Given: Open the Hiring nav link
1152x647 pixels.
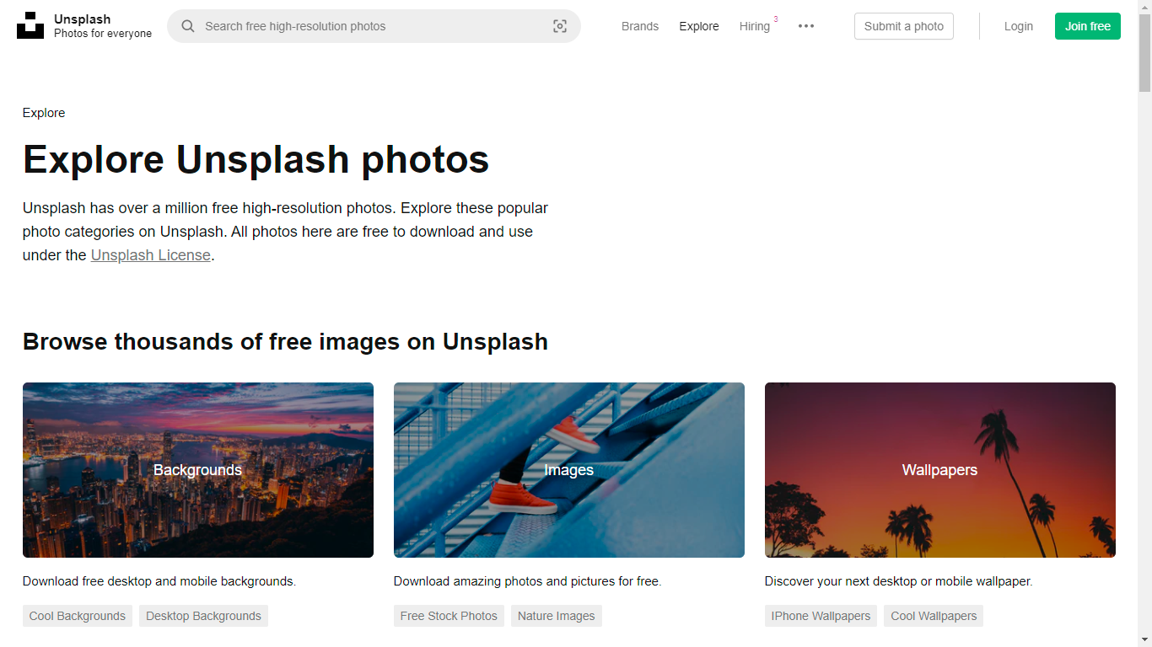Looking at the screenshot, I should (x=755, y=26).
